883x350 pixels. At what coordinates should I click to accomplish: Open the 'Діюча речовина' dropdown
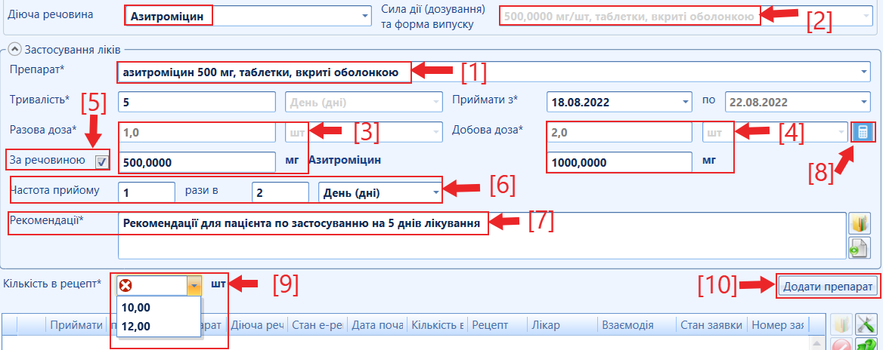point(364,16)
